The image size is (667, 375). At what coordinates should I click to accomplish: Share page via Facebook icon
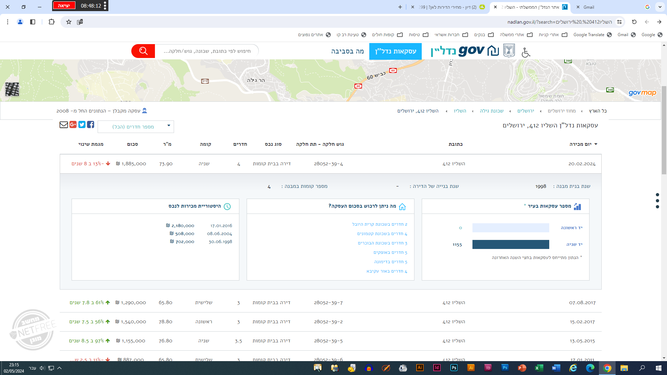tap(91, 125)
